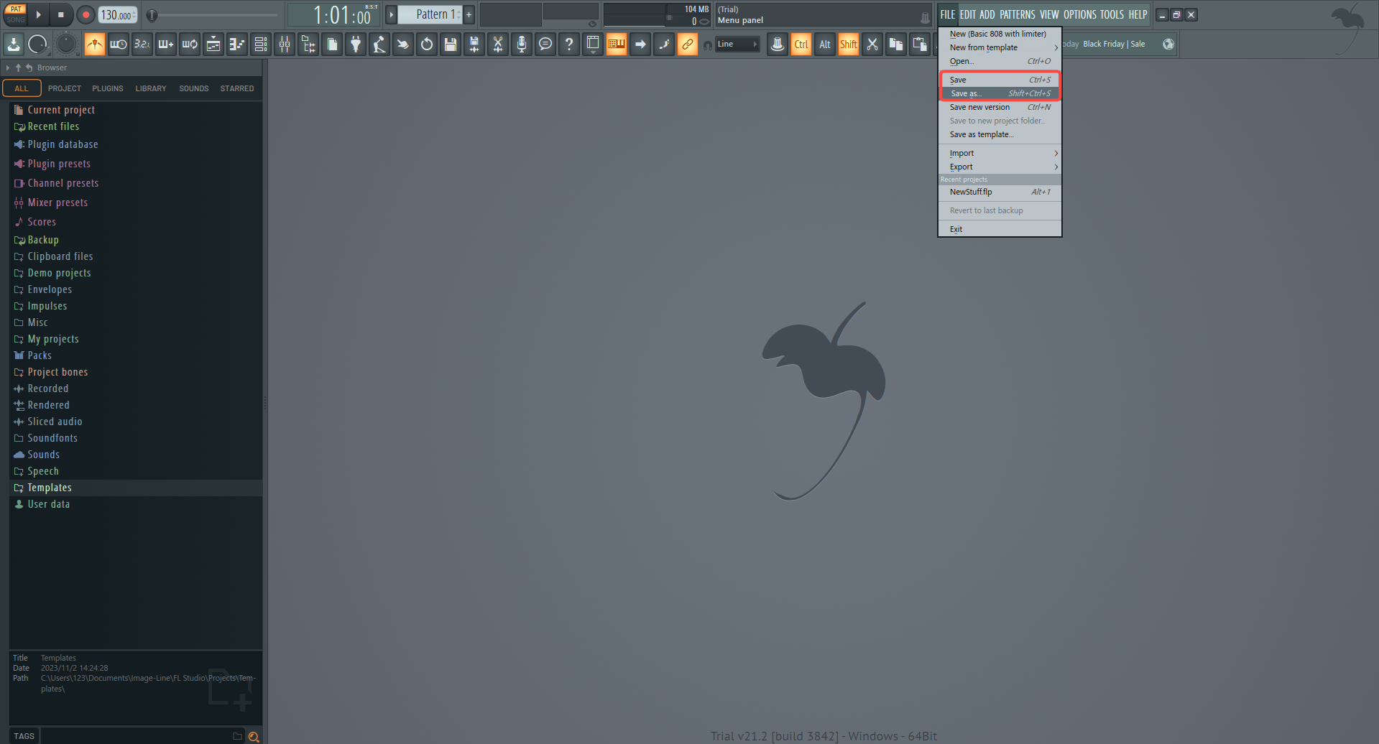The width and height of the screenshot is (1379, 744).
Task: Click the Black Friday Sale link
Action: (1114, 44)
